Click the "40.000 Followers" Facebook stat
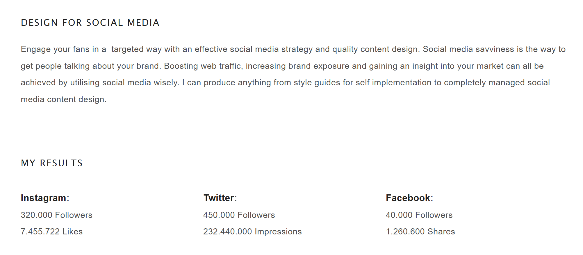This screenshot has height=255, width=583. (419, 215)
